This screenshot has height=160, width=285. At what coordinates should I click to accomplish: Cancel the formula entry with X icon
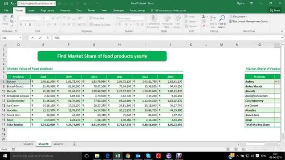(33, 38)
